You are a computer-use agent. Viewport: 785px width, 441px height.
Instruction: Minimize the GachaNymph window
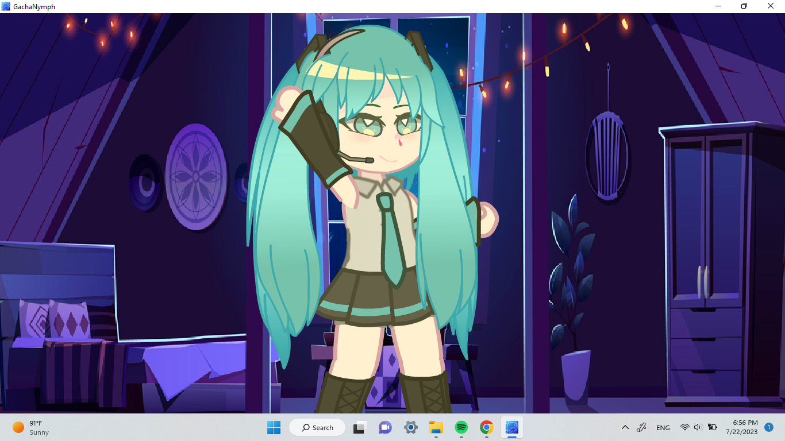click(x=718, y=6)
